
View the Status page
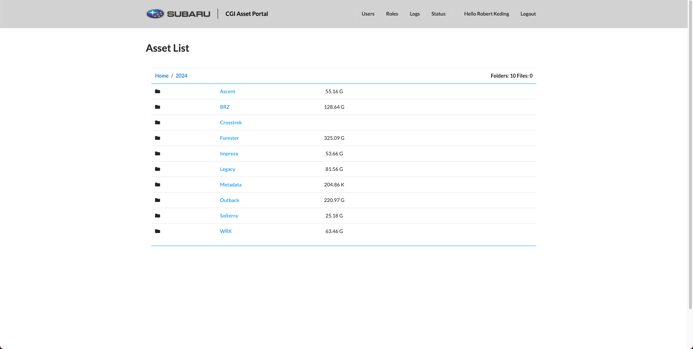[438, 14]
